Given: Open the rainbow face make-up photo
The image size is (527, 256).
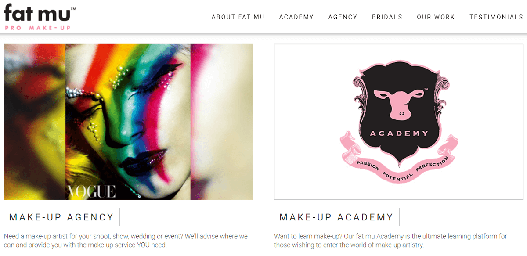Looking at the screenshot, I should pos(129,122).
